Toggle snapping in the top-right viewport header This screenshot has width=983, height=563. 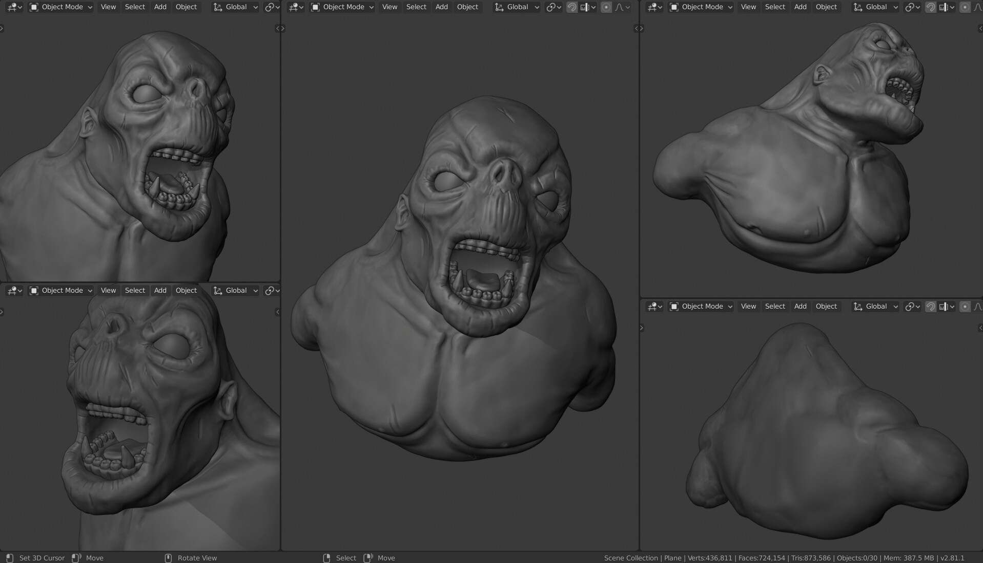[x=931, y=7]
